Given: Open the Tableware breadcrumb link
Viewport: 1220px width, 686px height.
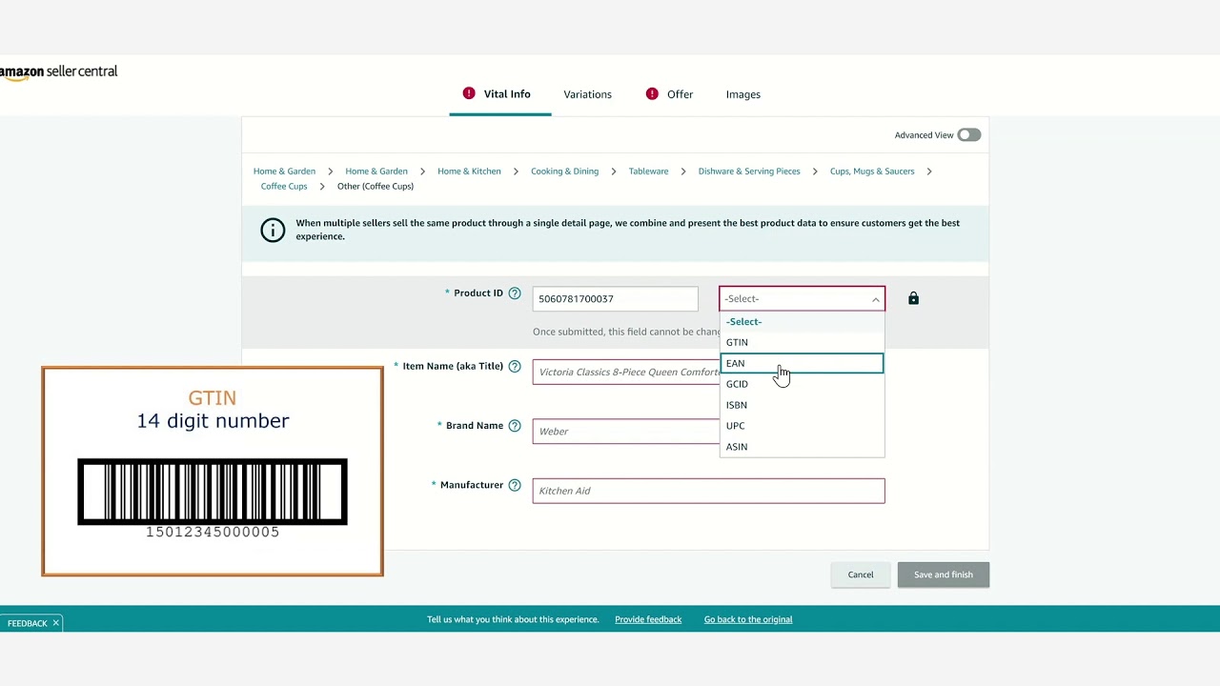Looking at the screenshot, I should tap(648, 171).
